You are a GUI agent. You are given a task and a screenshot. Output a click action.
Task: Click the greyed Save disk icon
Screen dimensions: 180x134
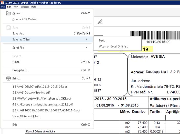tap(8, 27)
